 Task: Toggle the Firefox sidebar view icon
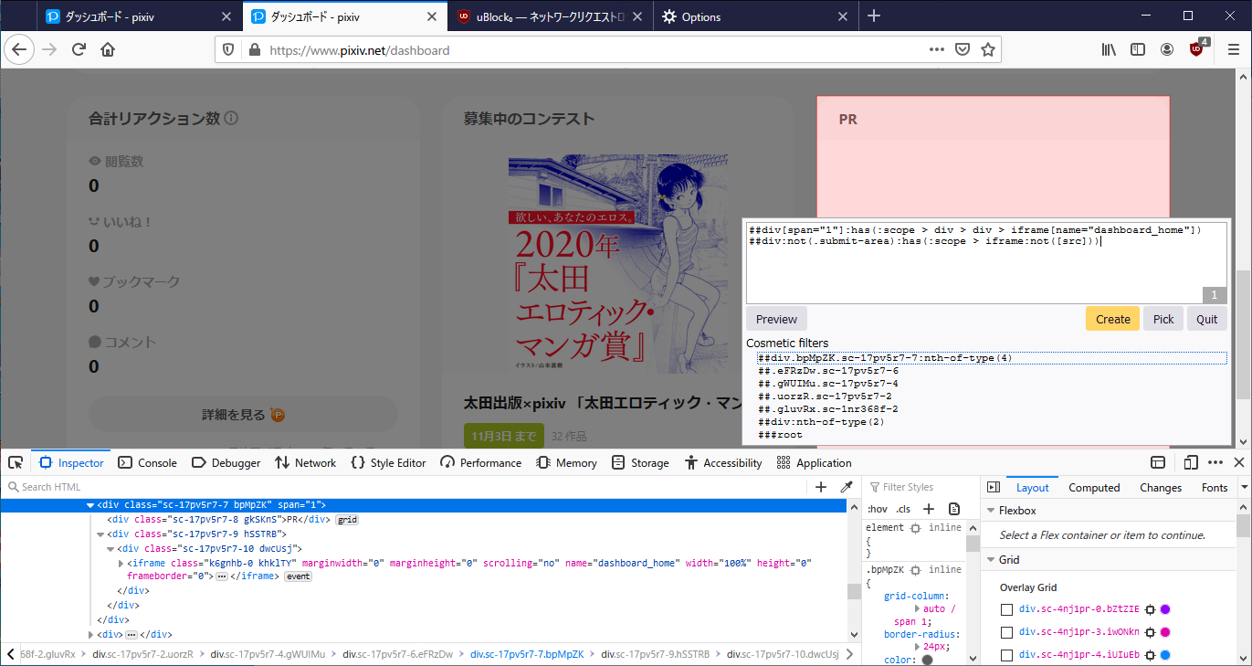click(x=1138, y=50)
